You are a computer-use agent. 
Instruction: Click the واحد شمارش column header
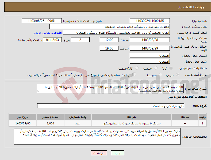[78, 117]
